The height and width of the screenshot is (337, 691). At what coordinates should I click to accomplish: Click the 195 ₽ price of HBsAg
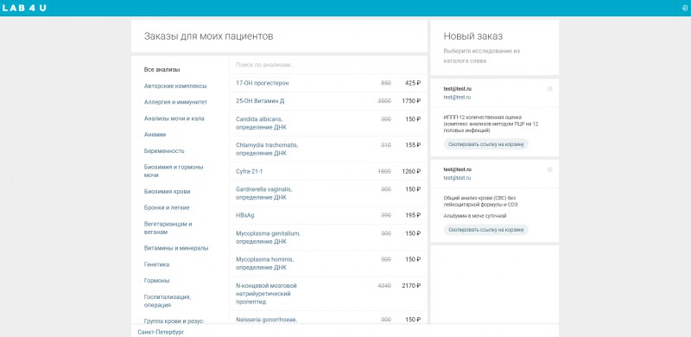(x=413, y=215)
